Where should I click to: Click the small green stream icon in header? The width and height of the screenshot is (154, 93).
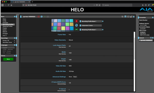pyautogui.click(x=45, y=17)
